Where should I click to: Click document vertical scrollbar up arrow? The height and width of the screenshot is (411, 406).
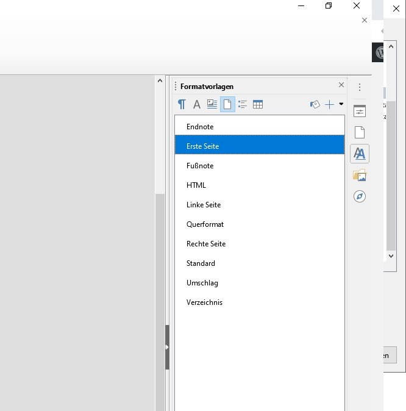pos(160,80)
